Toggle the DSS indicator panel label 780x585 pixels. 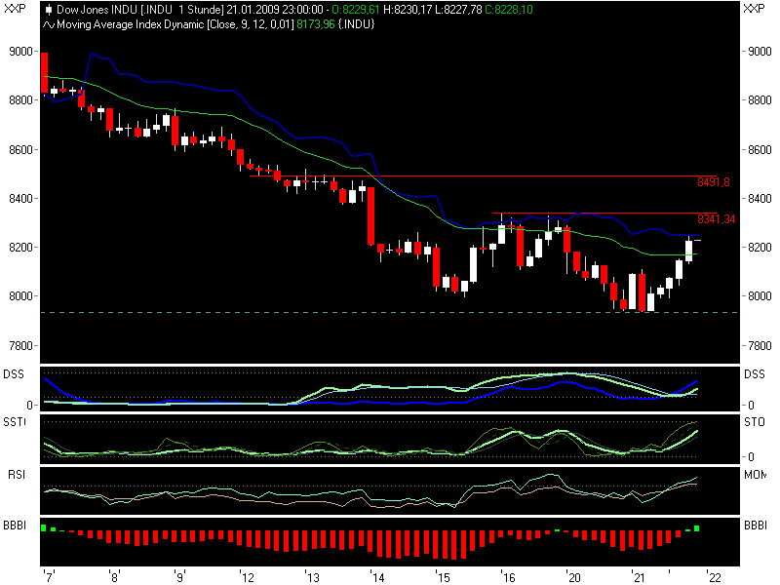[16, 371]
